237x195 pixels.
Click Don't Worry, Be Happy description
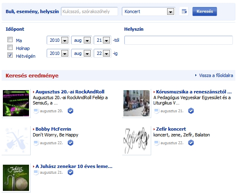coord(56,135)
